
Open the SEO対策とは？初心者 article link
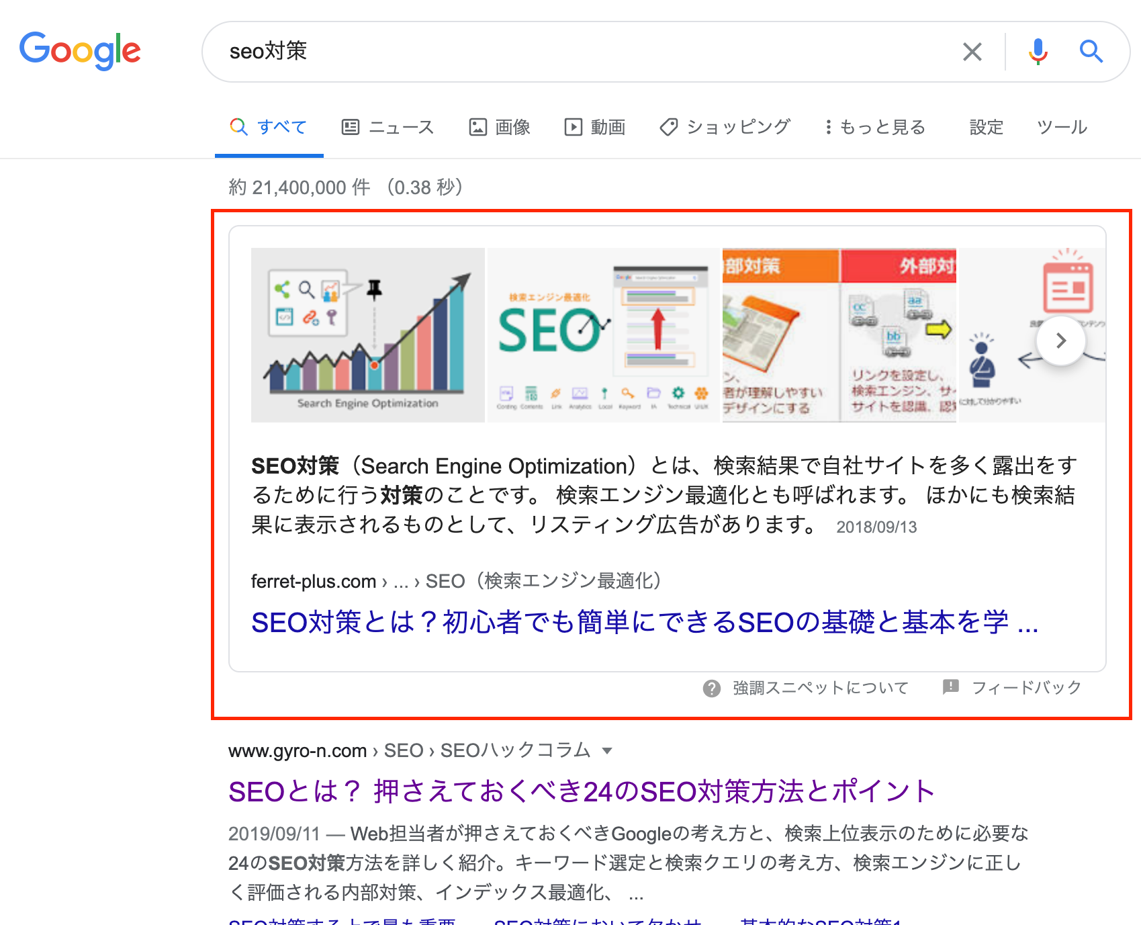point(643,623)
